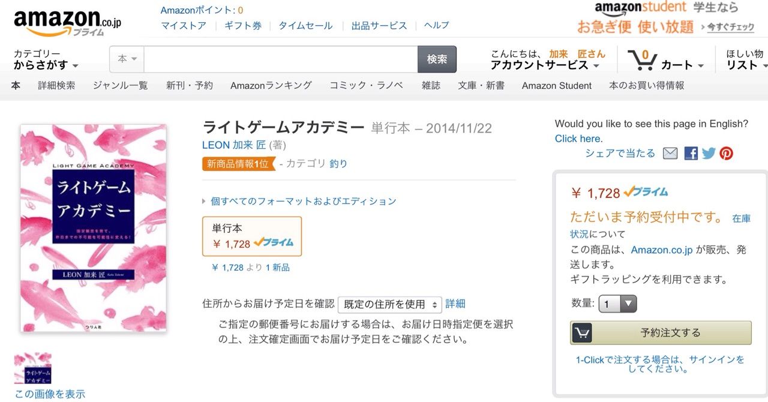Open コミック・ラノベ menu item

click(366, 85)
